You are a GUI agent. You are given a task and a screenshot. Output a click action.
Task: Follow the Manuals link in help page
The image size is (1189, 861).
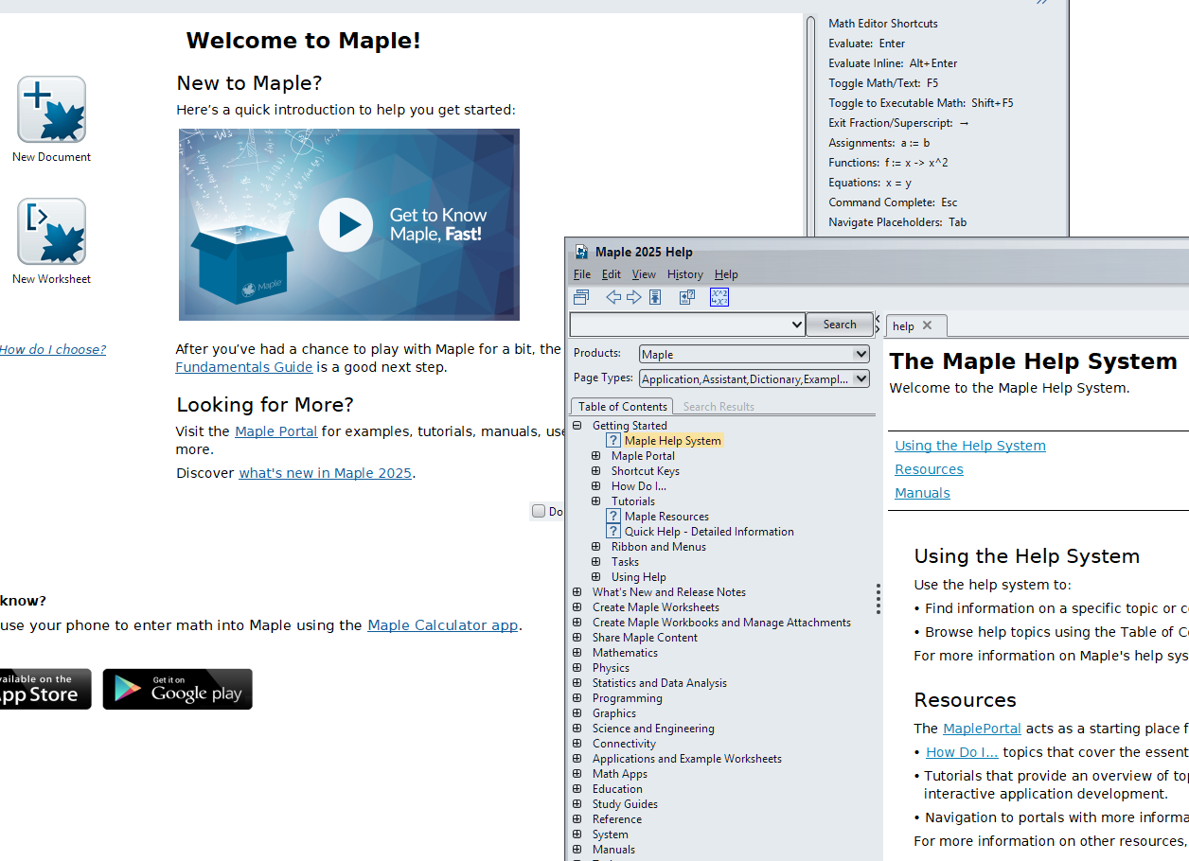click(x=923, y=493)
